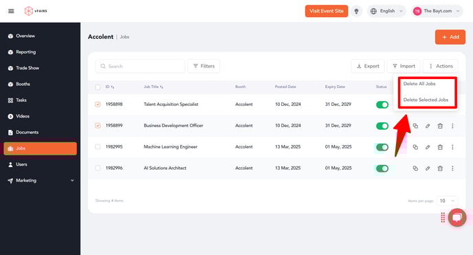
Task: Uncheck the Talent Acquisition Specialist checkbox
Action: pos(98,104)
